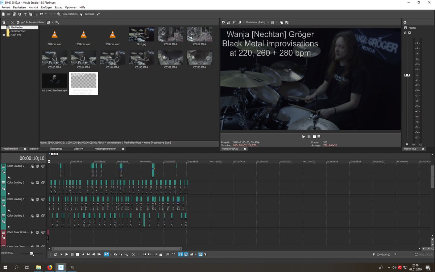Screen dimensions: 435x272
Task: Open media properties gear in media panel
Action: tap(18, 22)
